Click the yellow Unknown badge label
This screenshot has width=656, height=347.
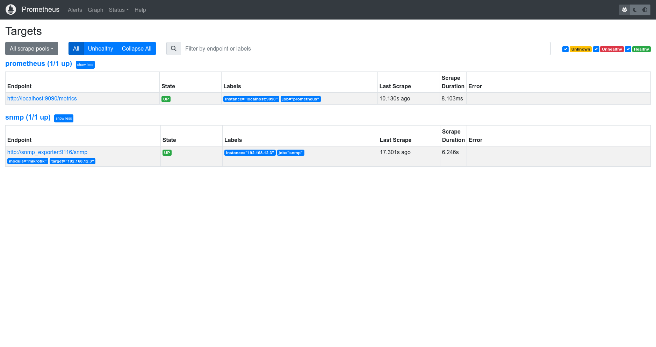click(581, 49)
